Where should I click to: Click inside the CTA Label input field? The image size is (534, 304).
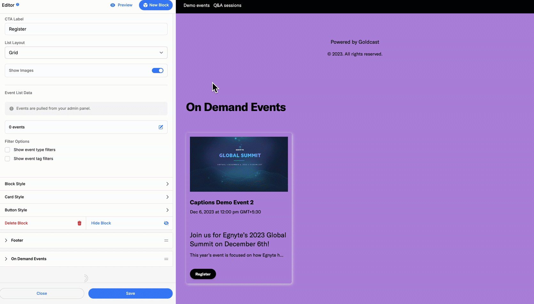point(86,29)
